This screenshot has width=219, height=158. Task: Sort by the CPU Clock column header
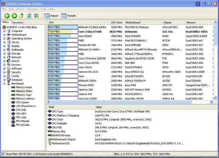pos(115,22)
